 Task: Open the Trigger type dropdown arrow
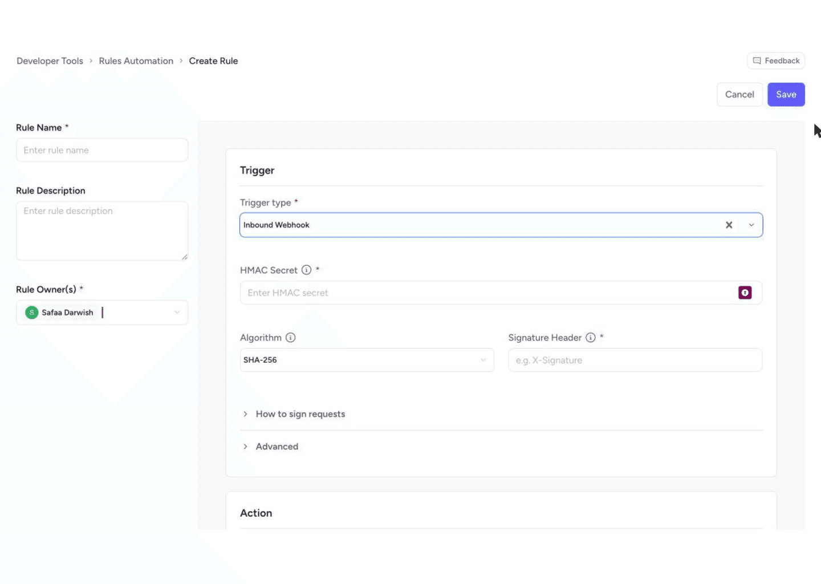[751, 225]
